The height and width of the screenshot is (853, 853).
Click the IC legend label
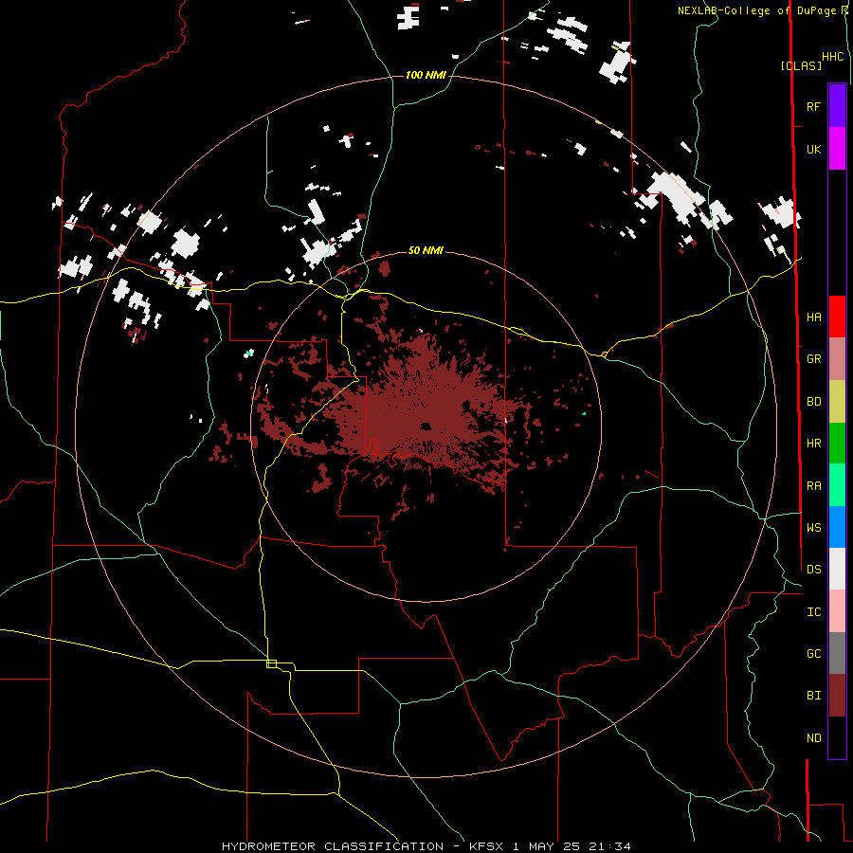(813, 612)
